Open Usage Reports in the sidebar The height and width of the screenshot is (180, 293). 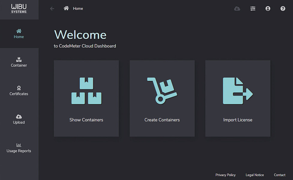tap(19, 148)
